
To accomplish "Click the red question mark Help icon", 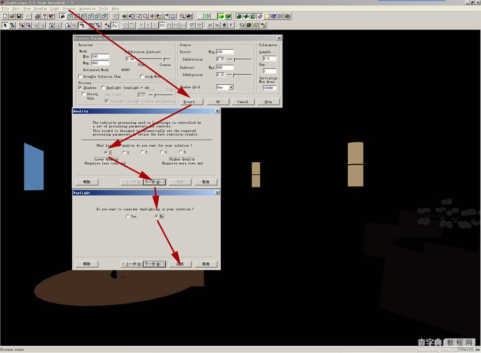I will coord(44,16).
